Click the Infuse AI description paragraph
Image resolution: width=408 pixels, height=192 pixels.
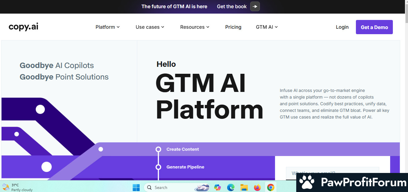pos(334,104)
